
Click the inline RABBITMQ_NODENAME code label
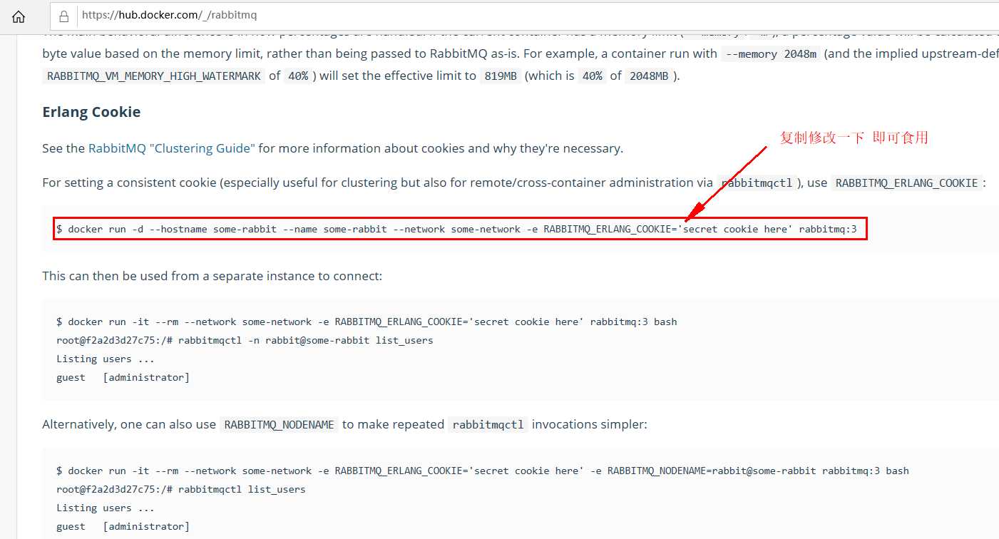279,425
